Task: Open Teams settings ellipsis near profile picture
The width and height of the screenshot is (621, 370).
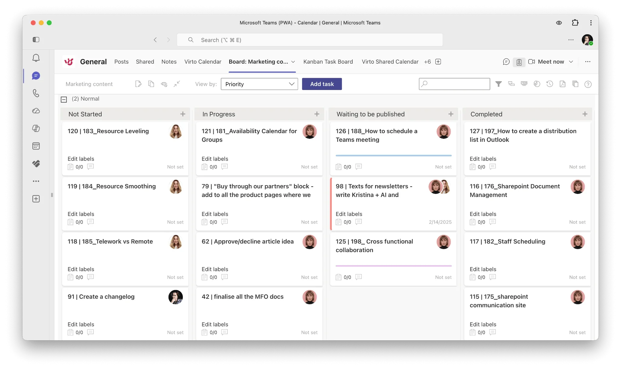Action: (571, 40)
